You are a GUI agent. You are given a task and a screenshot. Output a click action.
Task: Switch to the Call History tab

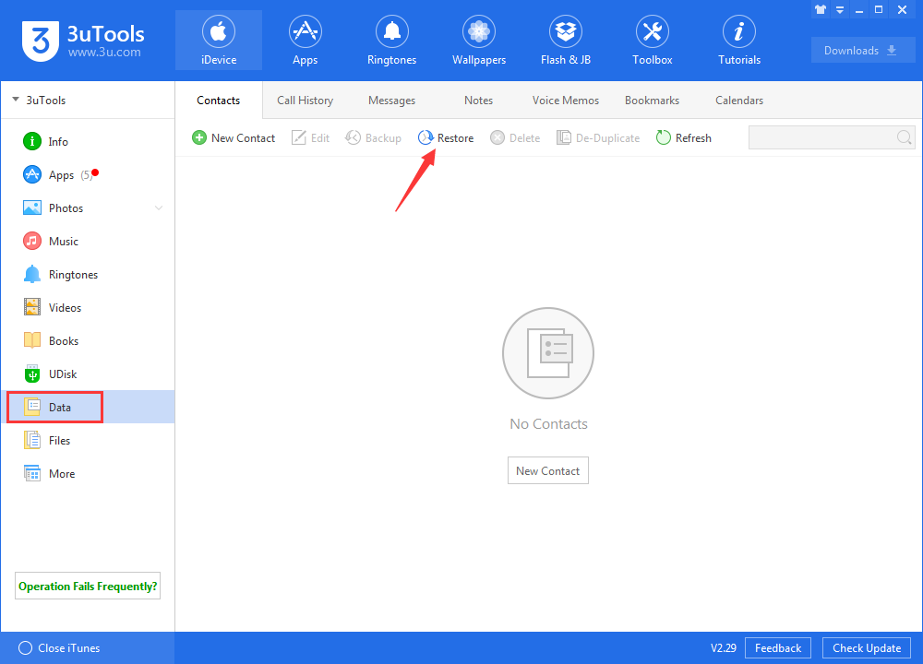tap(305, 101)
